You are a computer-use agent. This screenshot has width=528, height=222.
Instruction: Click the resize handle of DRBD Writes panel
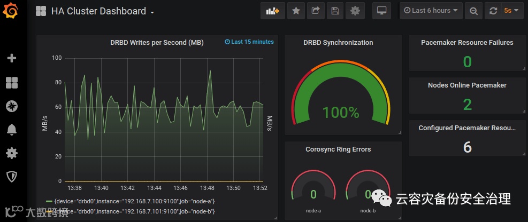276,218
